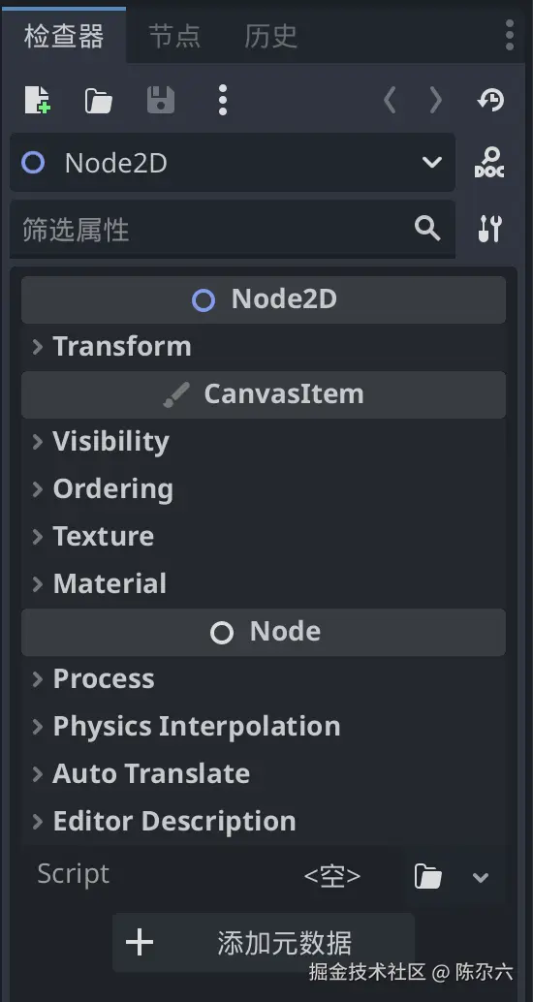Save the current resource via the floppy disk icon

pos(161,101)
